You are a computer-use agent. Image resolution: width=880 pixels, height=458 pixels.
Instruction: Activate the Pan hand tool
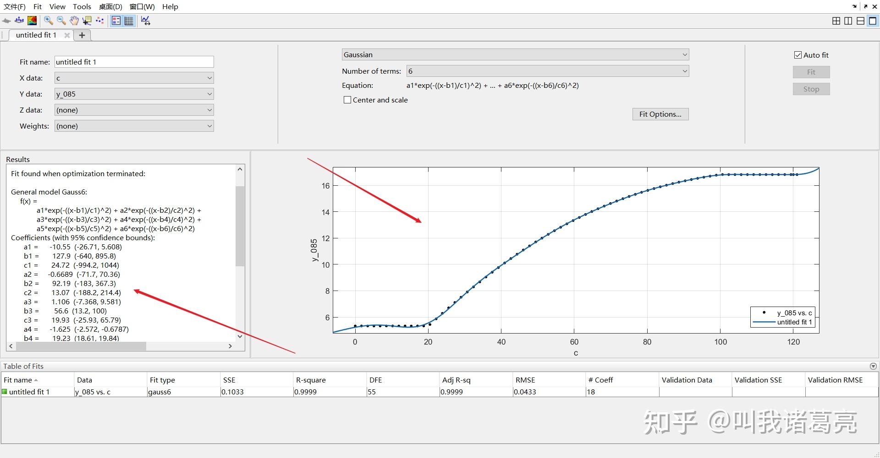[74, 21]
